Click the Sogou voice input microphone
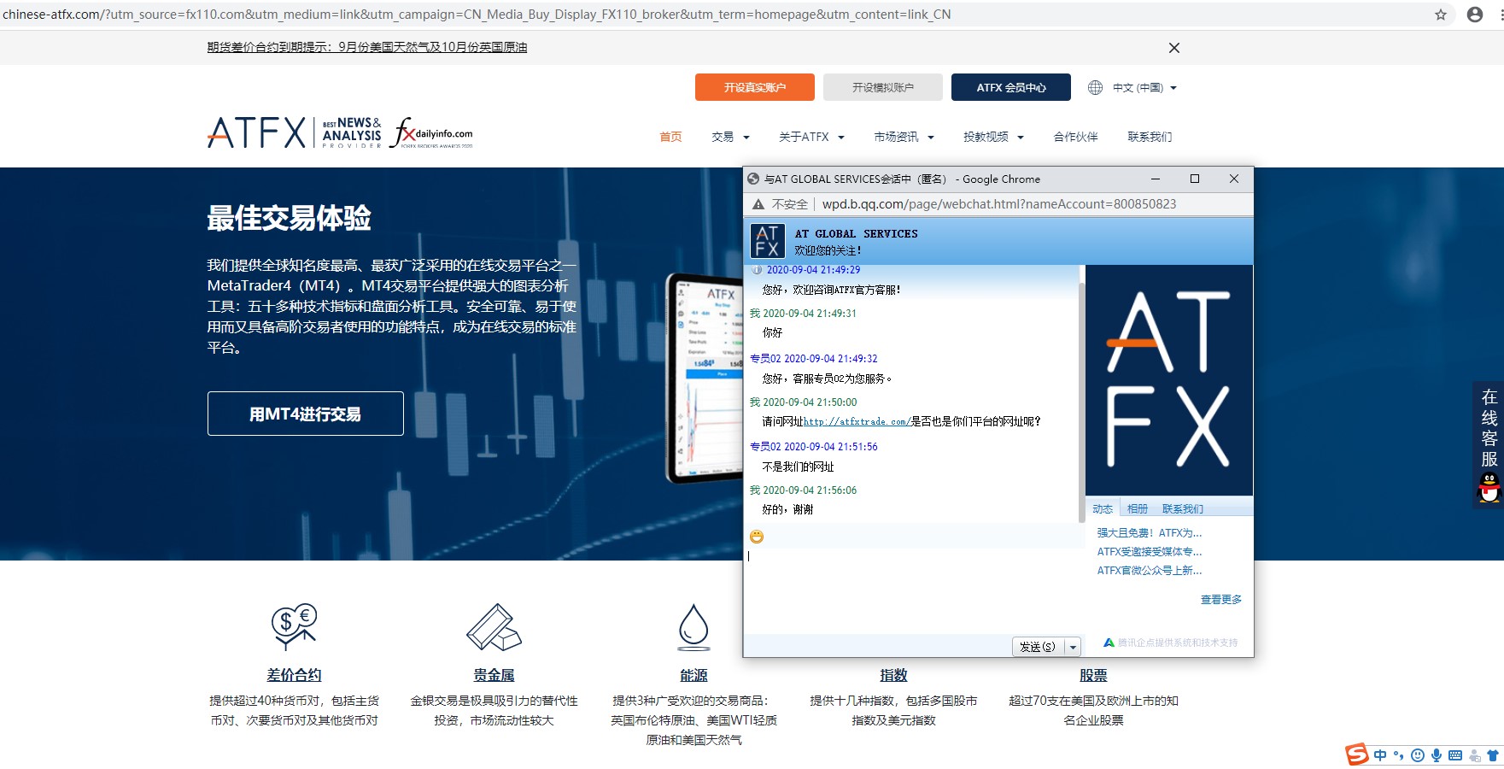1504x769 pixels. [1437, 755]
